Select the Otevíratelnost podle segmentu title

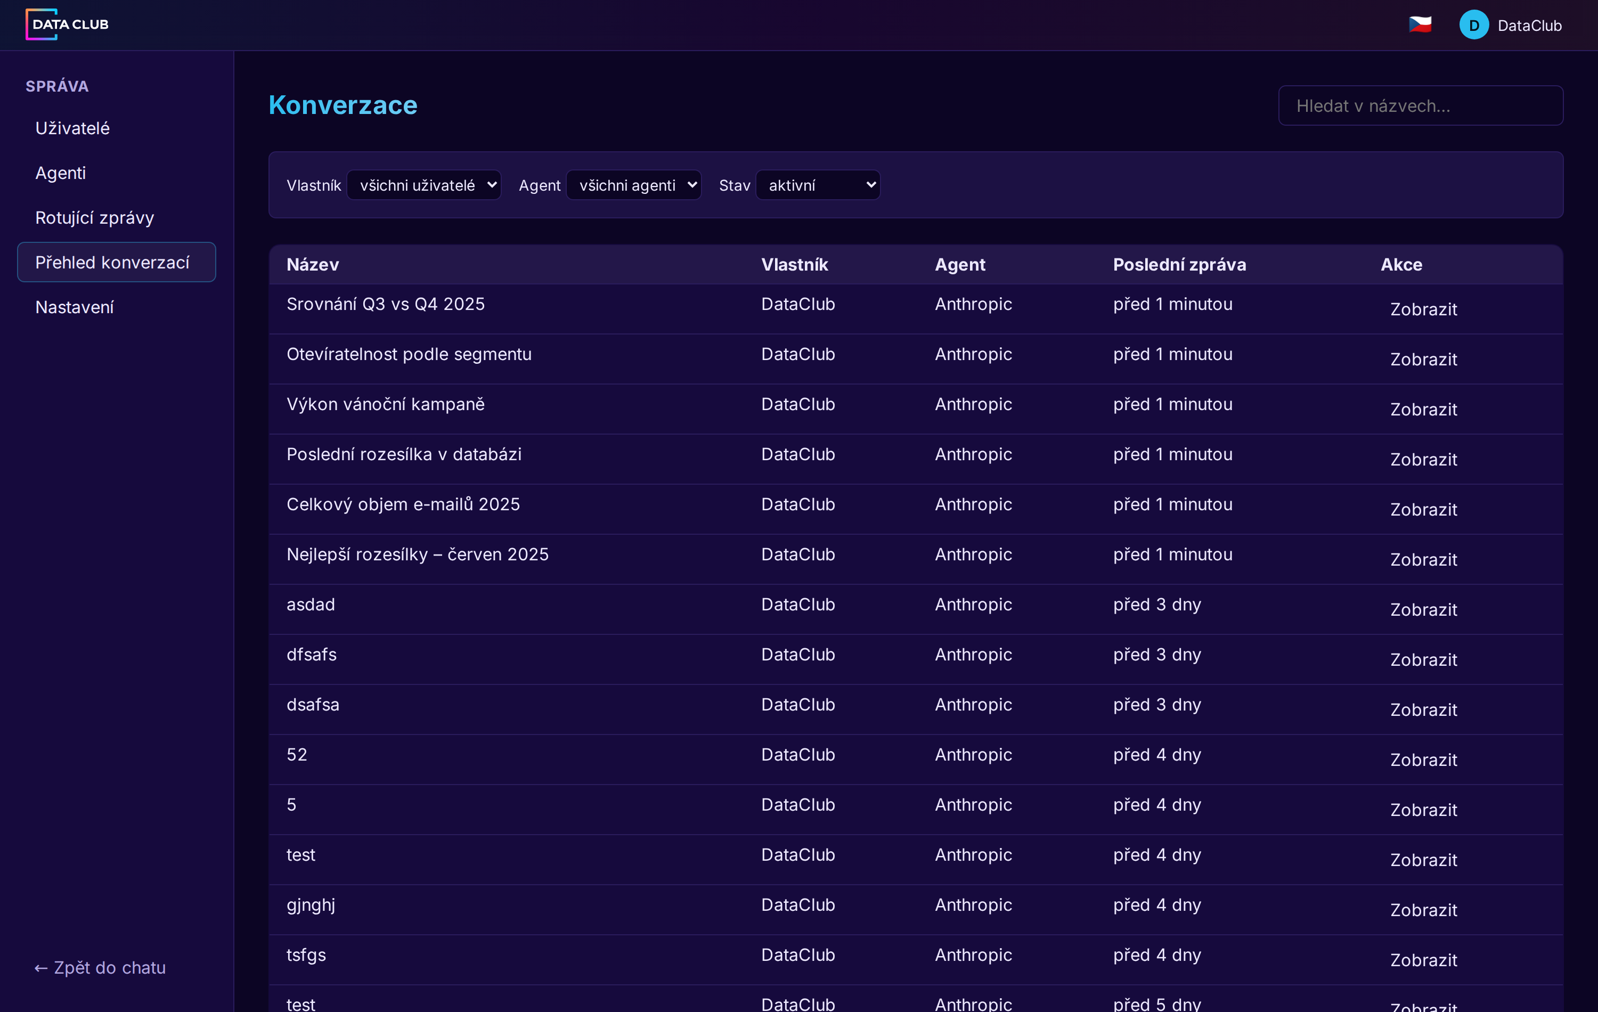pos(409,354)
